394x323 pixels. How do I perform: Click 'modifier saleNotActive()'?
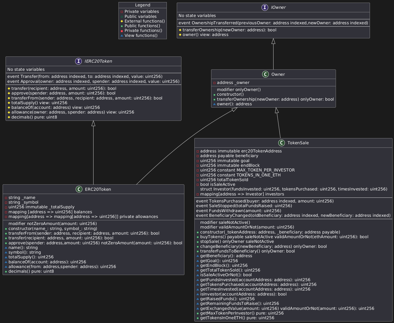(x=225, y=222)
